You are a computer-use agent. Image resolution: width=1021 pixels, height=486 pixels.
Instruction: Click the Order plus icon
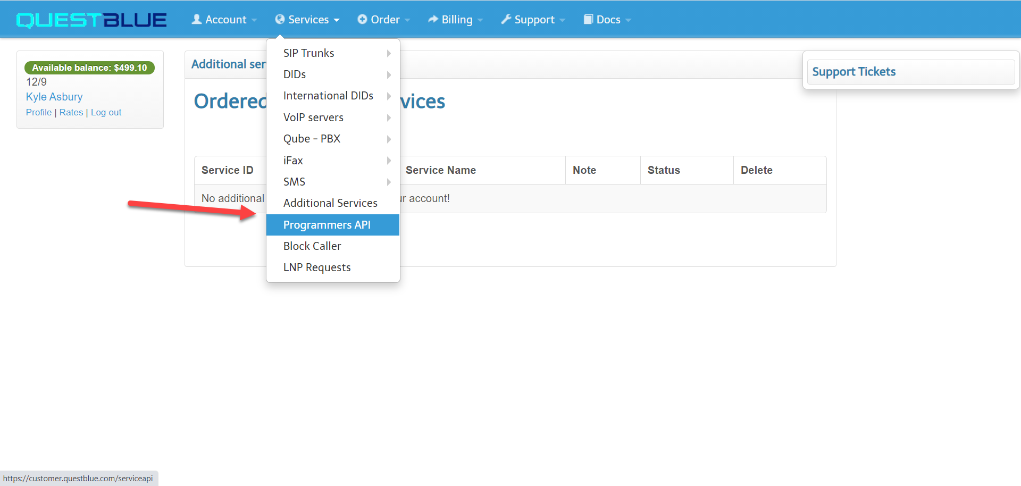362,20
